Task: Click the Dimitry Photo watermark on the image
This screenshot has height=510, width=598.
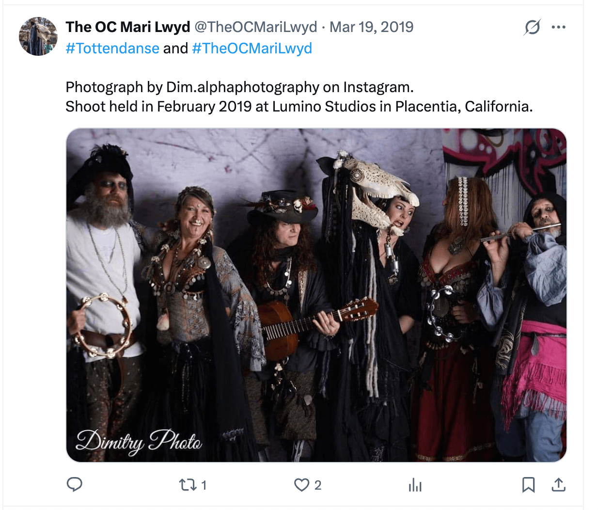Action: point(139,441)
